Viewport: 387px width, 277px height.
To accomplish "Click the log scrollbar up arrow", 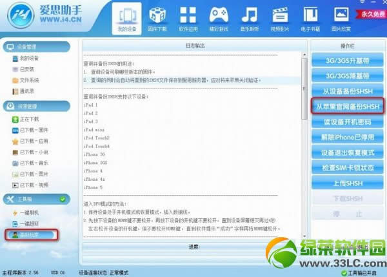I will point(304,55).
